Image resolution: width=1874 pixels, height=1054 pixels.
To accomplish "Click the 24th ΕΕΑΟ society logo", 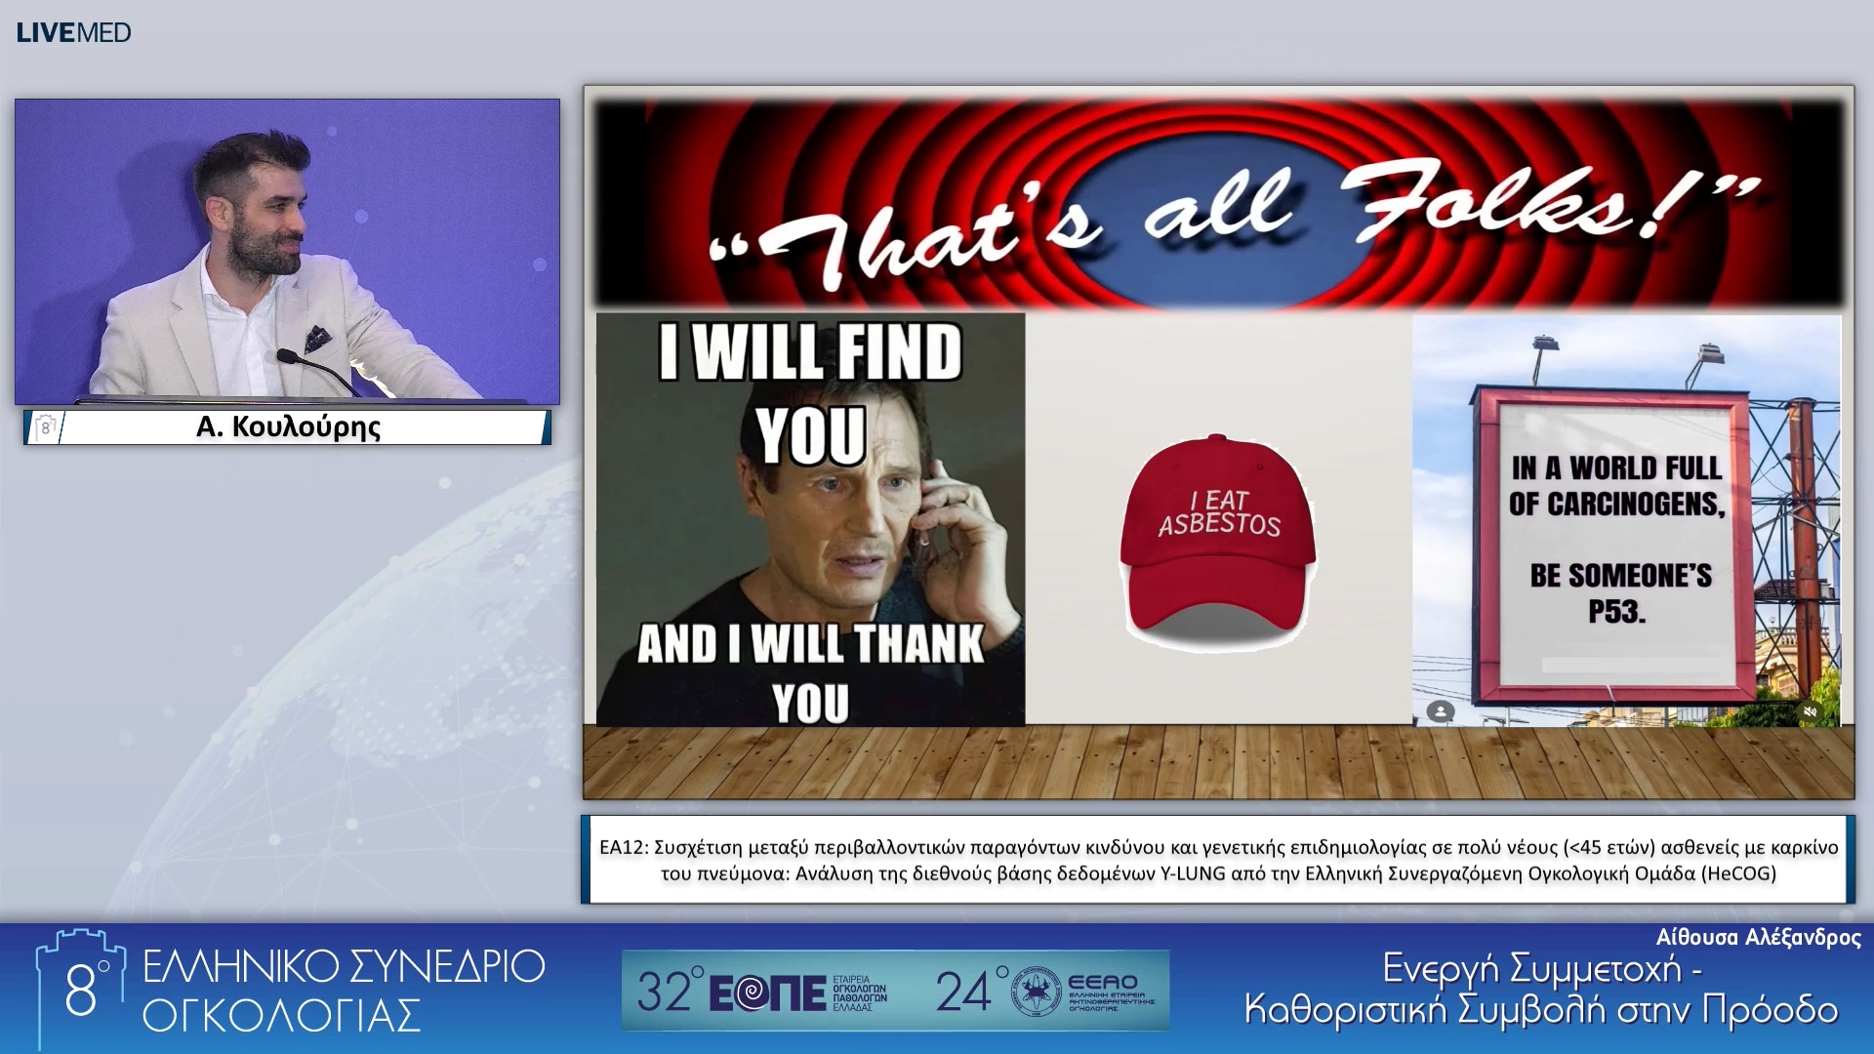I will (1044, 992).
